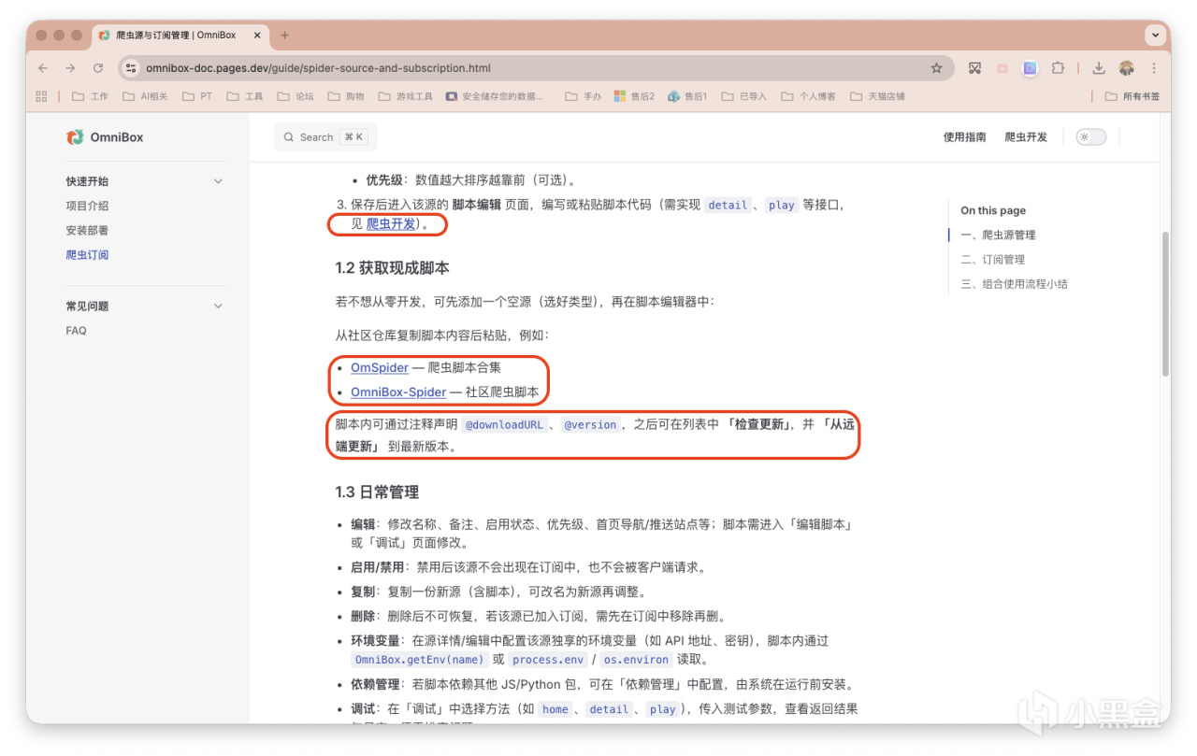Reload the current page
Screen dimensions: 1197x756
(98, 68)
